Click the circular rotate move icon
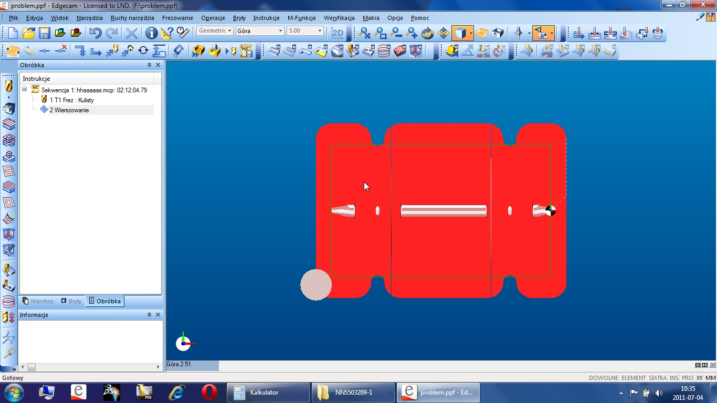Viewport: 717px width, 403px height. point(143,51)
